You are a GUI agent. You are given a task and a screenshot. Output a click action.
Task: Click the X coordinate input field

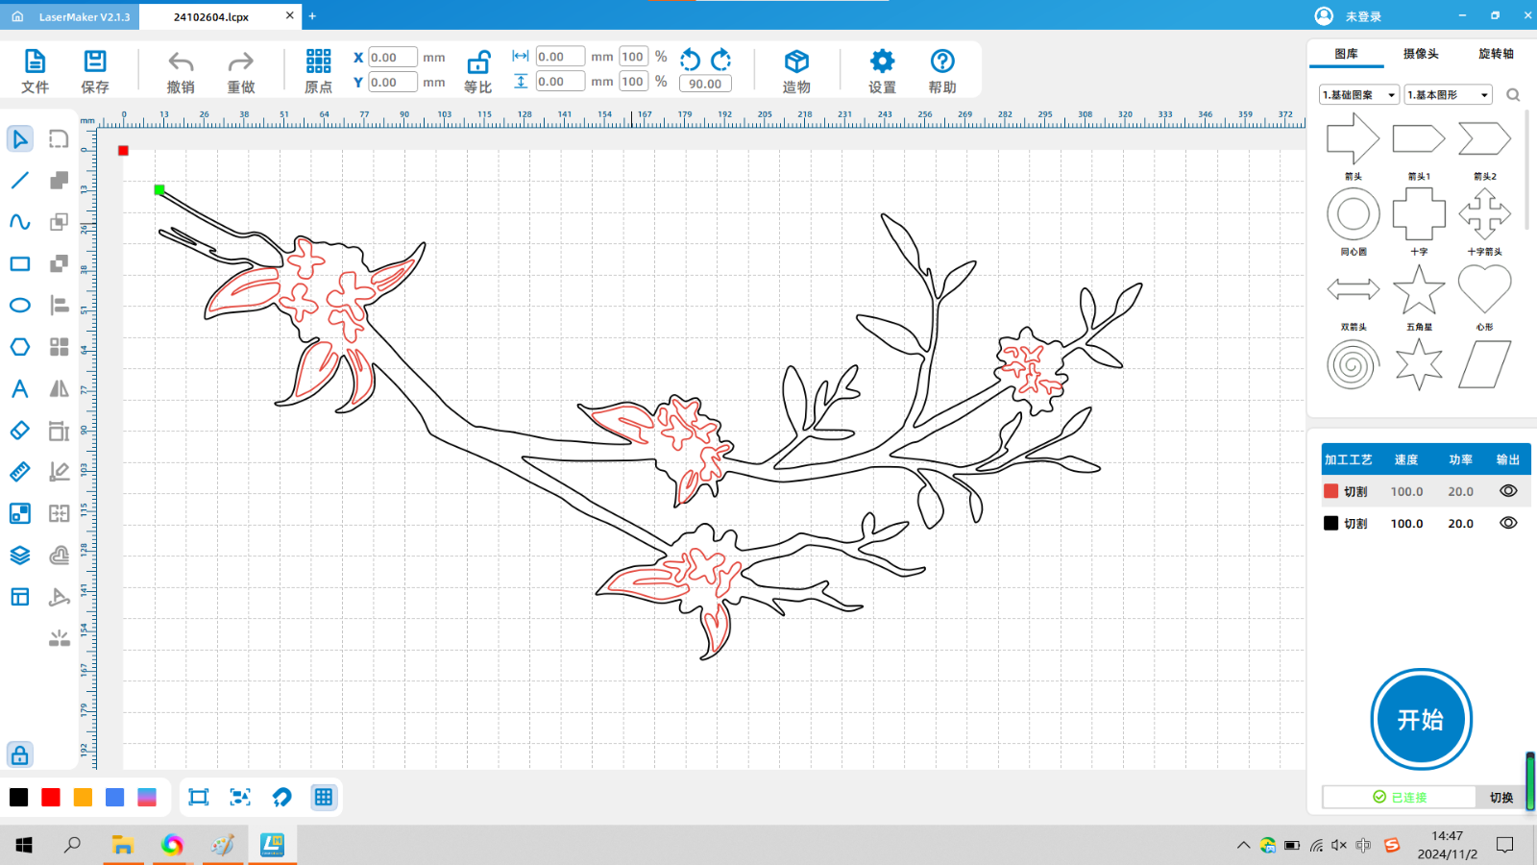392,58
